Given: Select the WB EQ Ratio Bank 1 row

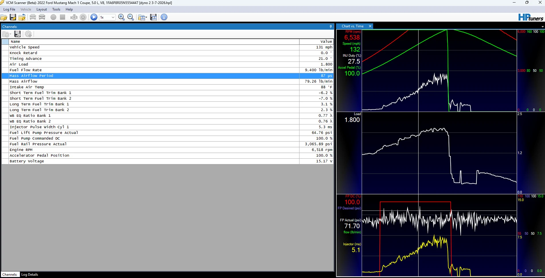Looking at the screenshot, I should 168,116.
